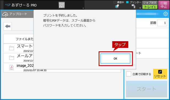This screenshot has width=170, height=100.
Task: Open the アップロード tab
Action: click(17, 14)
